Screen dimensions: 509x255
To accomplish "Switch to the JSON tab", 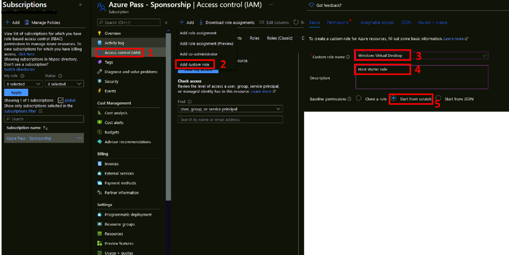I will (x=406, y=23).
